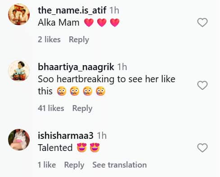Visit ishisharmaa3 username link
Screen dimensions: 220x177
66,136
